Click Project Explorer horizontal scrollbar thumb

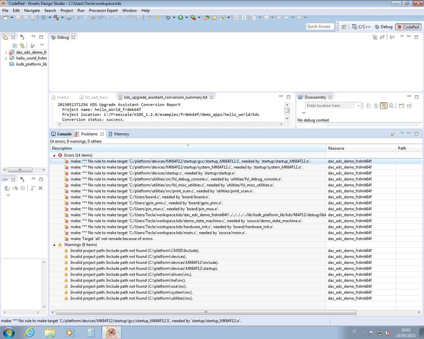tap(20, 170)
